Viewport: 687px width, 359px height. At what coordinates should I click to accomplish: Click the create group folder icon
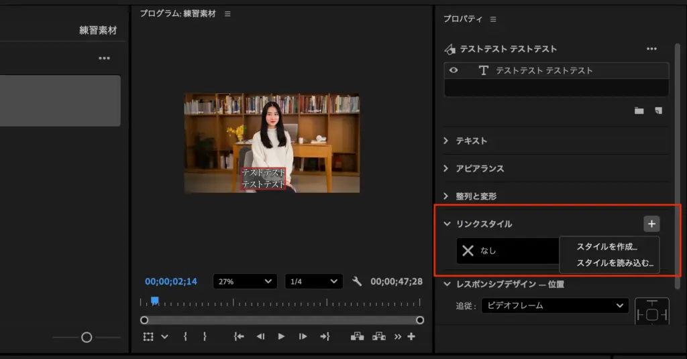639,111
